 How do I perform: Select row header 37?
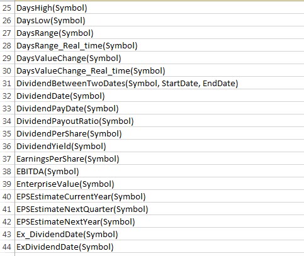[7, 159]
